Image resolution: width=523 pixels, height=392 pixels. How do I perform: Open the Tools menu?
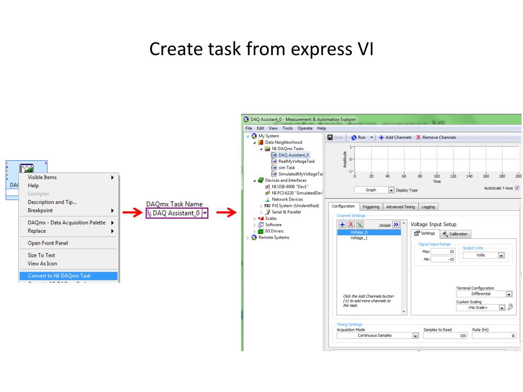coord(288,128)
